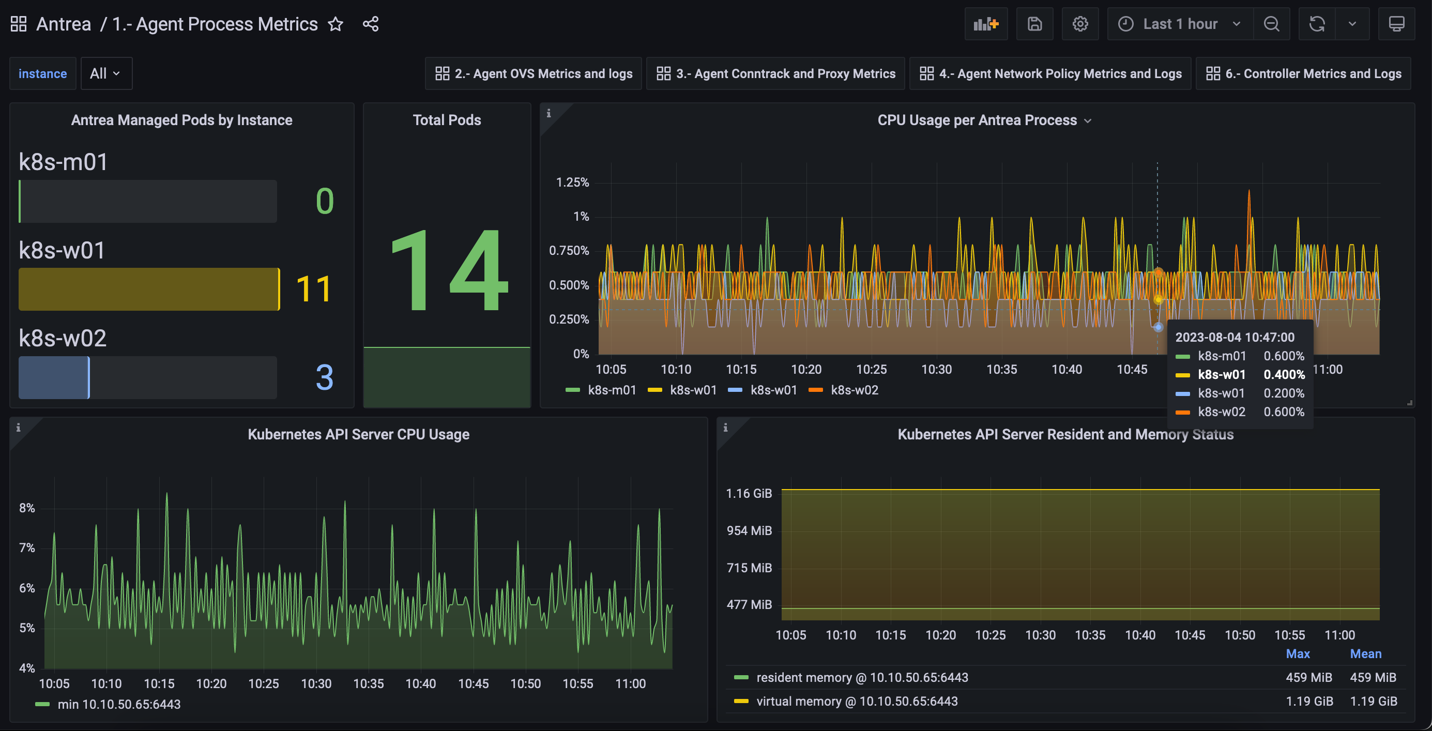
Task: Zoom out the time range
Action: click(1271, 24)
